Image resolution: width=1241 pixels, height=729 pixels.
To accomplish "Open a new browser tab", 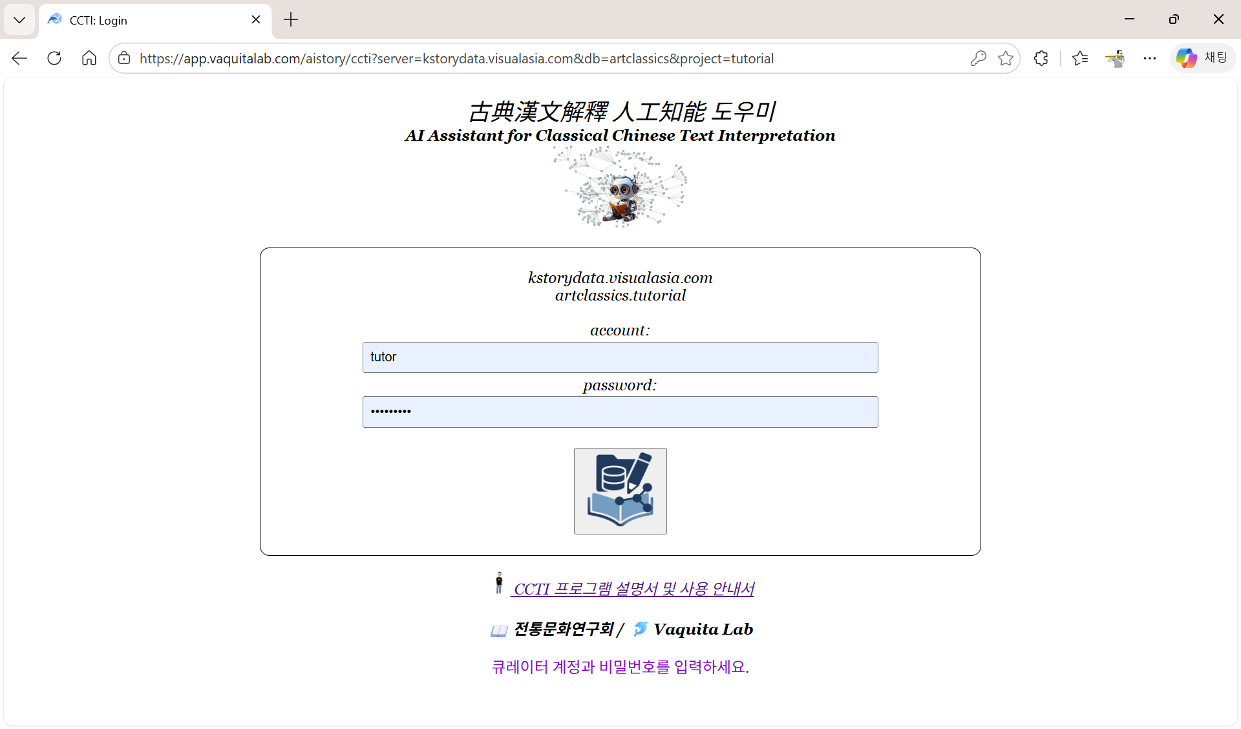I will 291,20.
